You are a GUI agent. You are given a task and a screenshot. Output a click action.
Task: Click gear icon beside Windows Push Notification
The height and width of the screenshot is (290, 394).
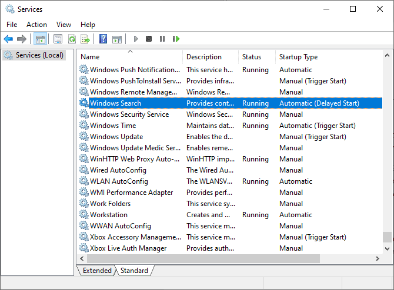84,69
